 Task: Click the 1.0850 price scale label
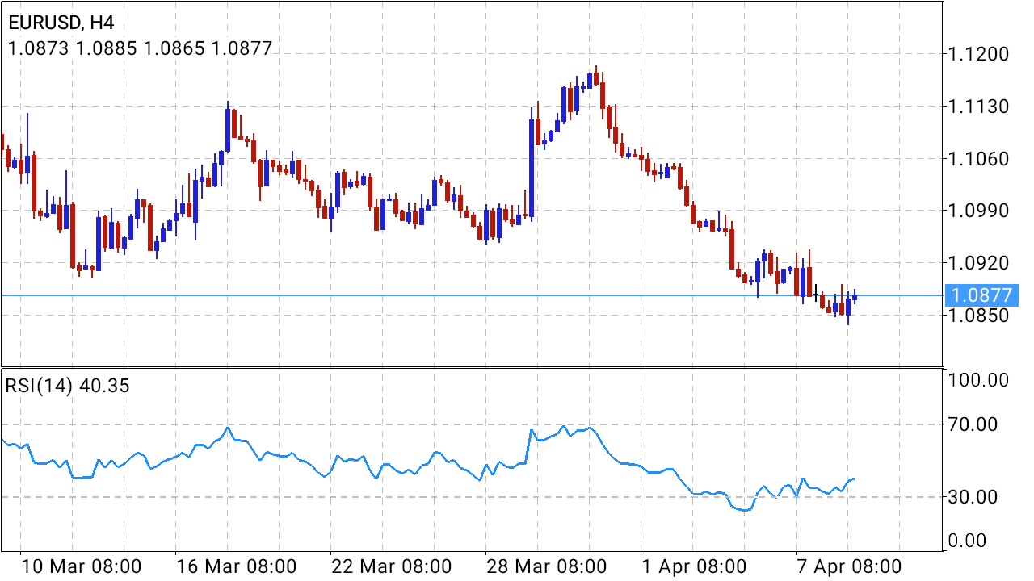point(980,316)
